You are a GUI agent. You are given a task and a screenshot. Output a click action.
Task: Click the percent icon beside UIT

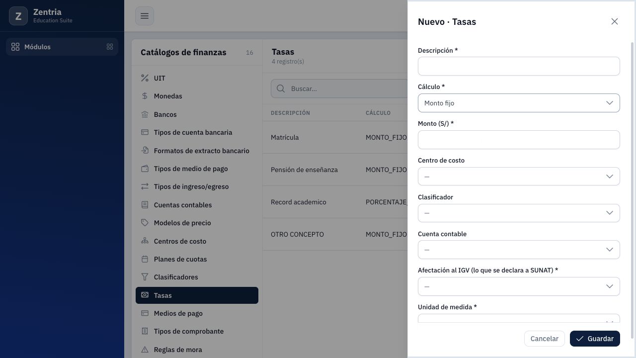point(145,78)
